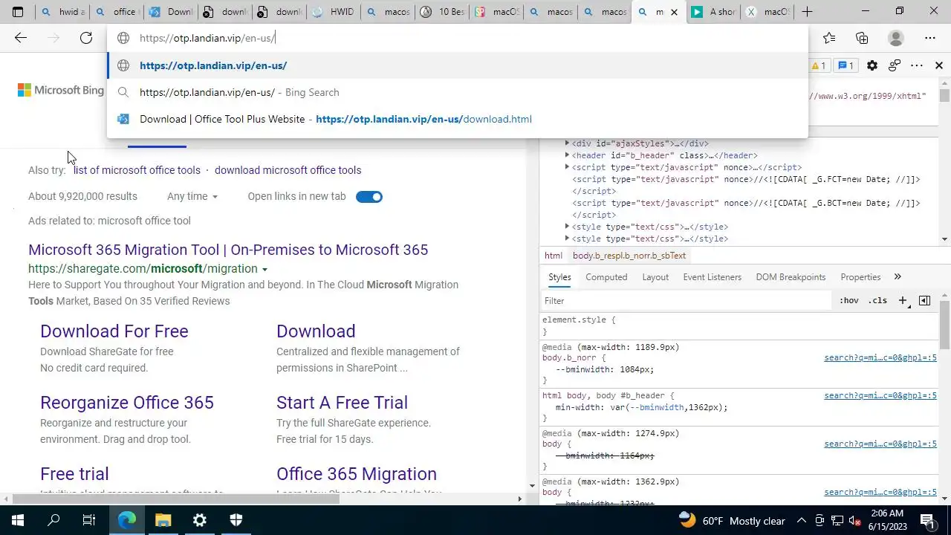Click the volume icon in system tray
This screenshot has height=535, width=951.
coord(856,520)
